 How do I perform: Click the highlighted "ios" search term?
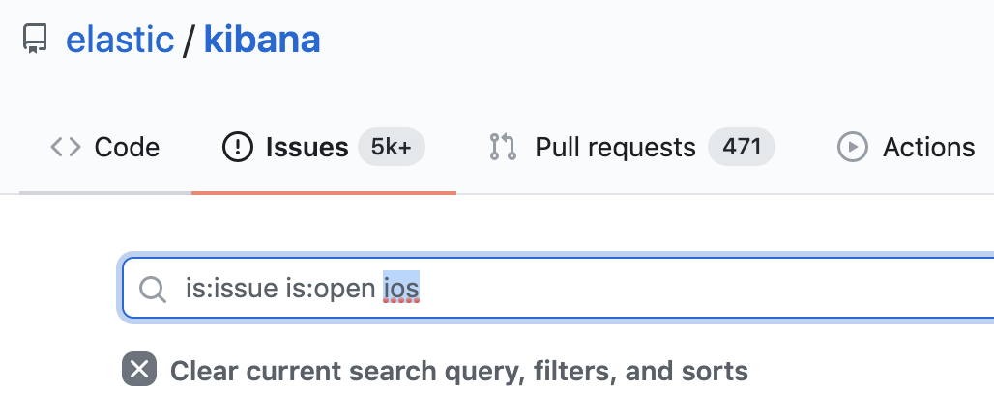(x=401, y=289)
